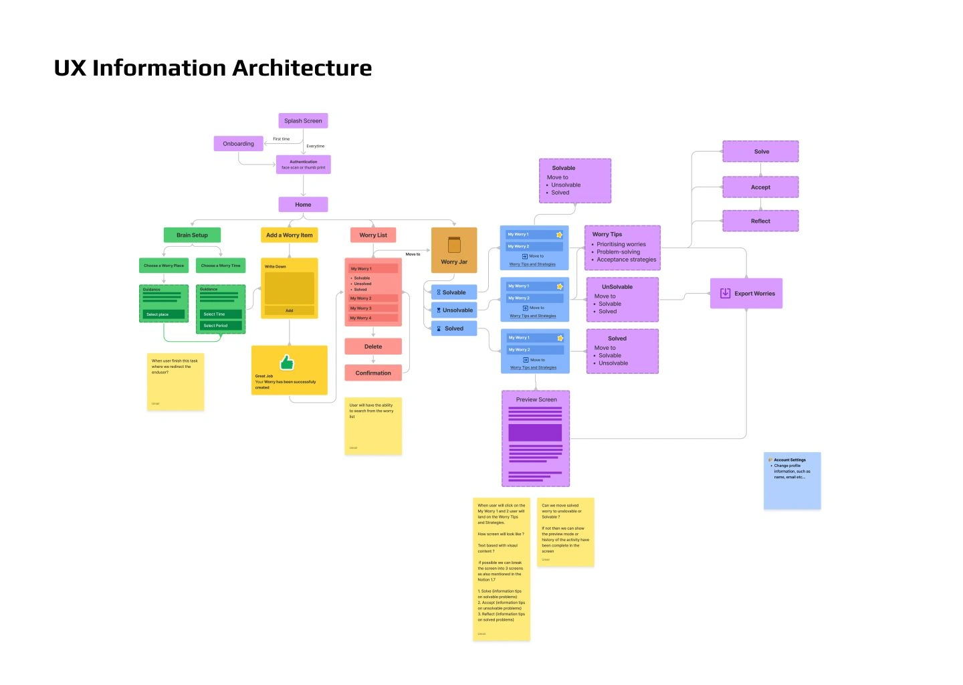963x685 pixels.
Task: Click the small icon beside Account Settings
Action: (770, 460)
